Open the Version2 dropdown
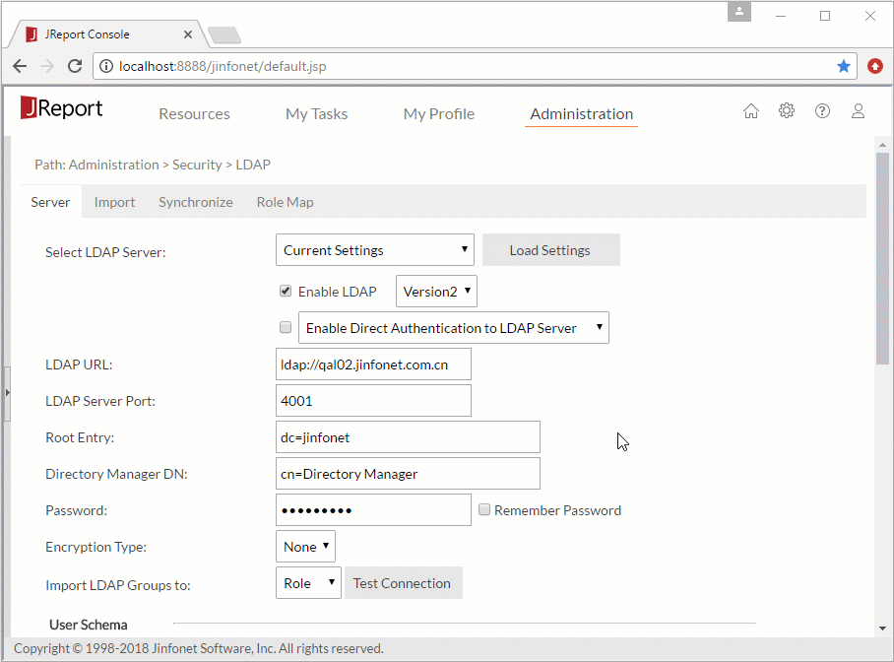The width and height of the screenshot is (894, 662). point(436,291)
